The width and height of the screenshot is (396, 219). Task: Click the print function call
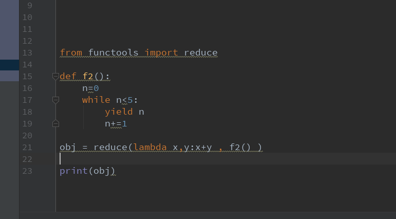point(73,171)
